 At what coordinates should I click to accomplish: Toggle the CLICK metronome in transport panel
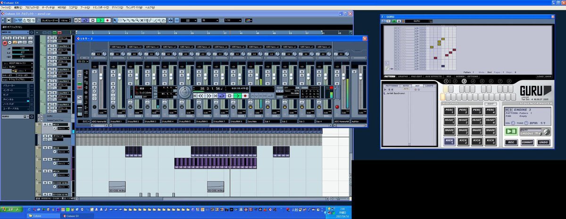(x=281, y=88)
